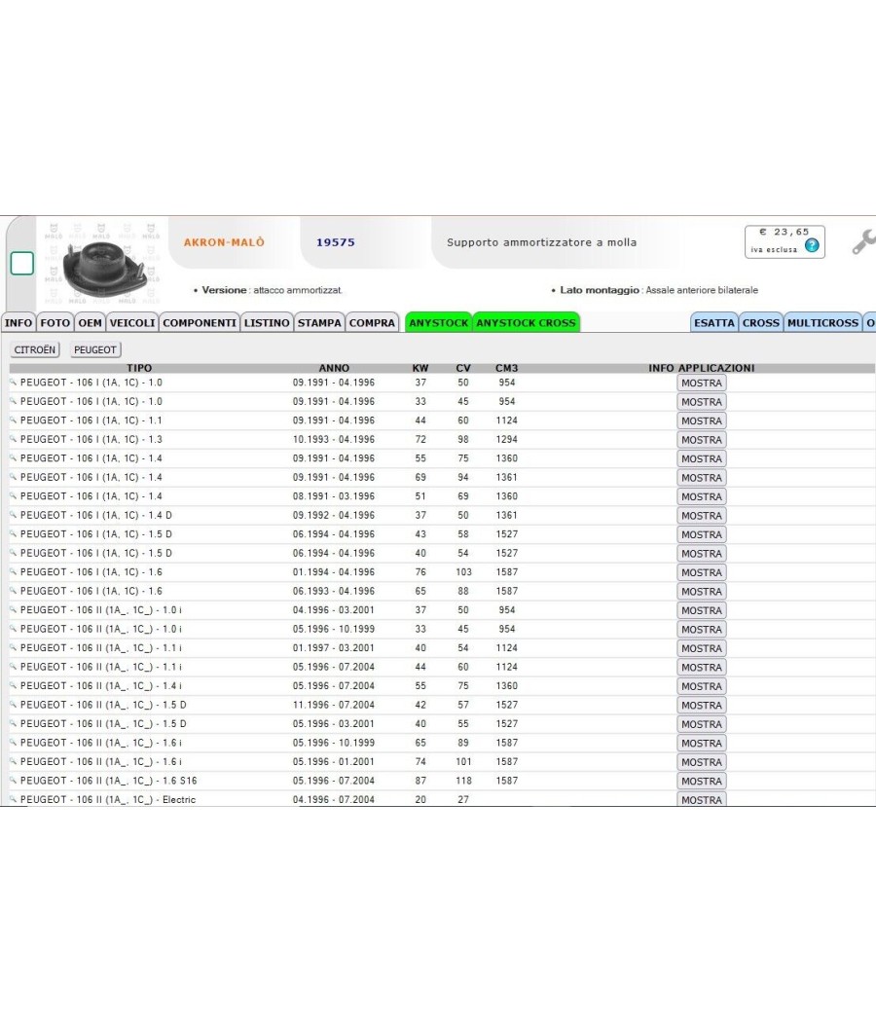The image size is (876, 1022).
Task: Click the CM3 column header
Action: 506,368
